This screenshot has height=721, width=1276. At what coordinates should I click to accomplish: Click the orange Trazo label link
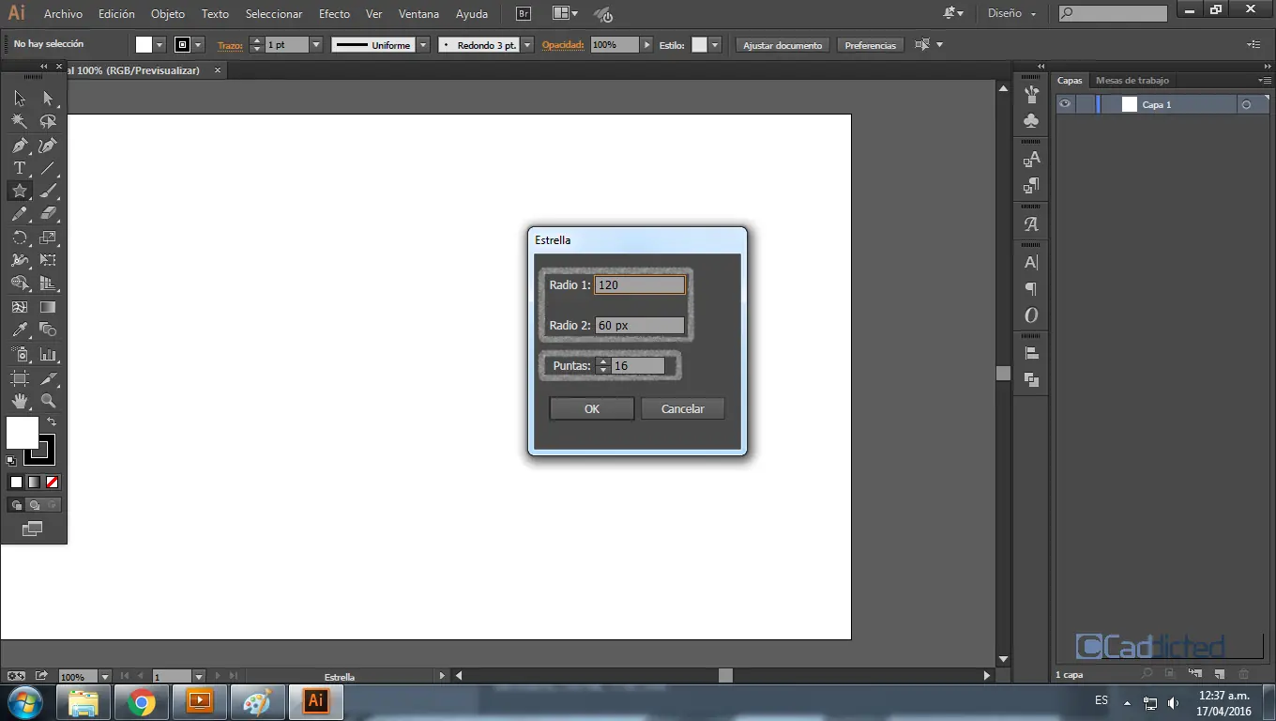pos(230,45)
